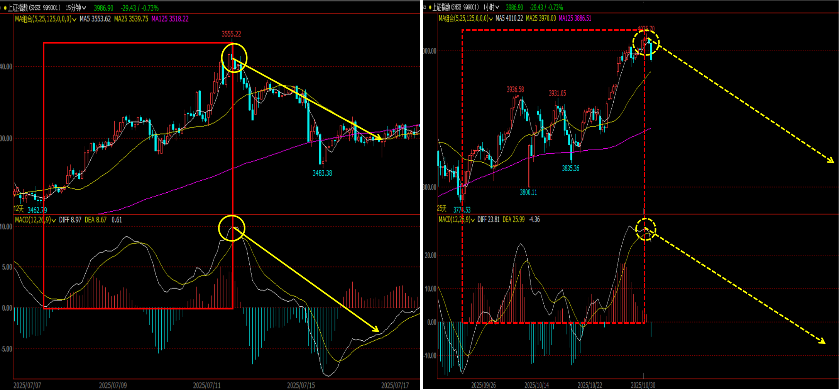This screenshot has width=839, height=390.
Task: Click the 2025/09/26 date on the time axis
Action: click(483, 385)
